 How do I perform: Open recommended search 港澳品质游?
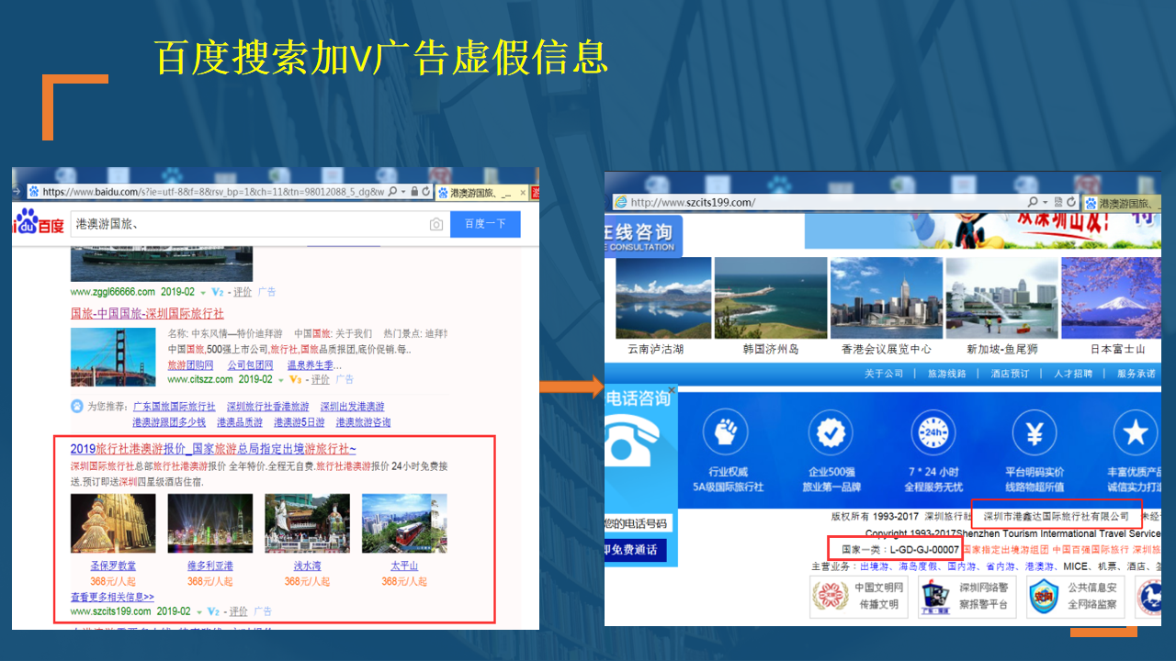point(239,422)
